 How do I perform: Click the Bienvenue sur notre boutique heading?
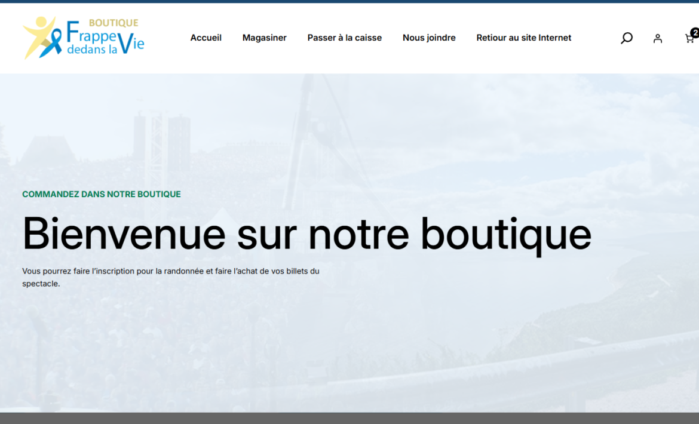306,233
